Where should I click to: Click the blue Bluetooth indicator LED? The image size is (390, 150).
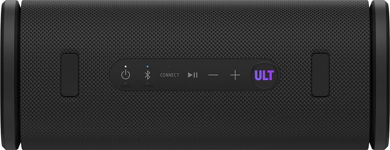[x=147, y=67]
